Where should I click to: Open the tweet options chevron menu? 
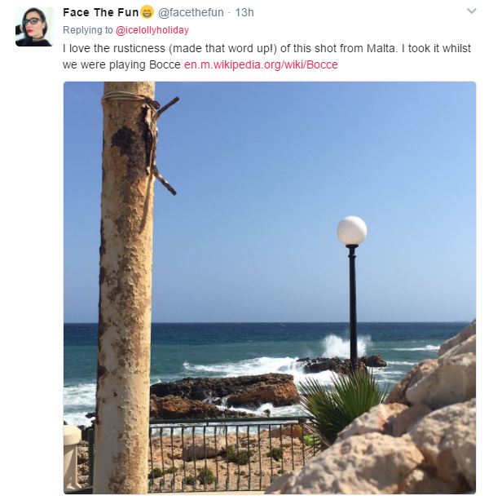[x=472, y=11]
